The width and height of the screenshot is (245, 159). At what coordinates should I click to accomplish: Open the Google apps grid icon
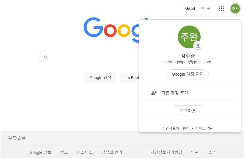(x=222, y=8)
